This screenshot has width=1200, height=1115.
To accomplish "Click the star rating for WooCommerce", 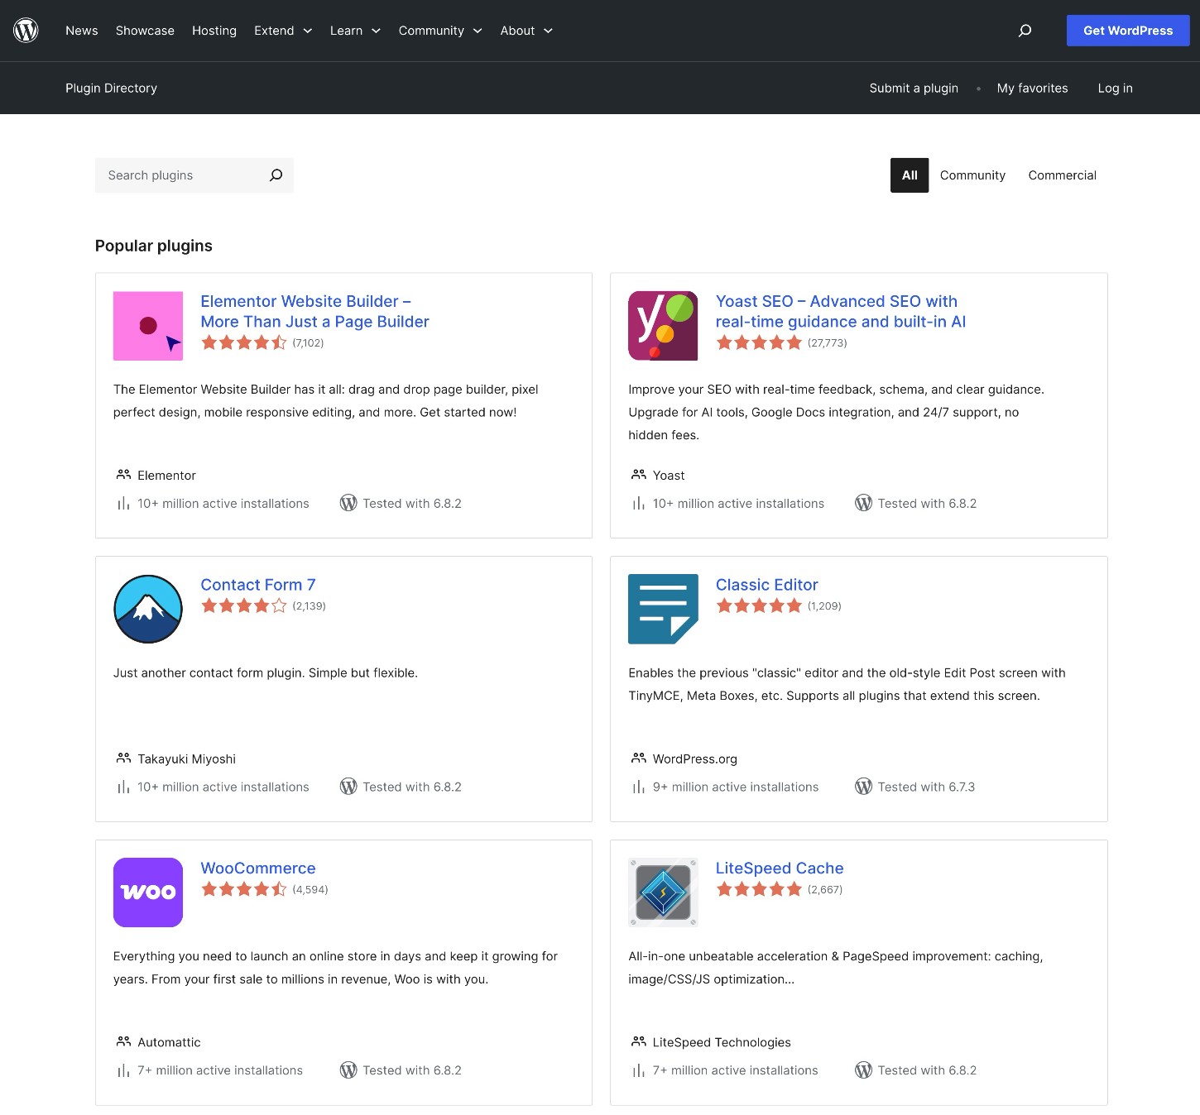I will [244, 889].
